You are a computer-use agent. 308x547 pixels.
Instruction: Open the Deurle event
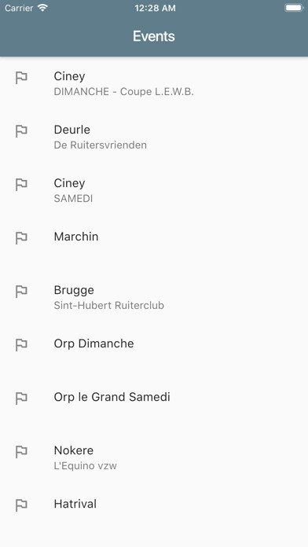tap(154, 137)
